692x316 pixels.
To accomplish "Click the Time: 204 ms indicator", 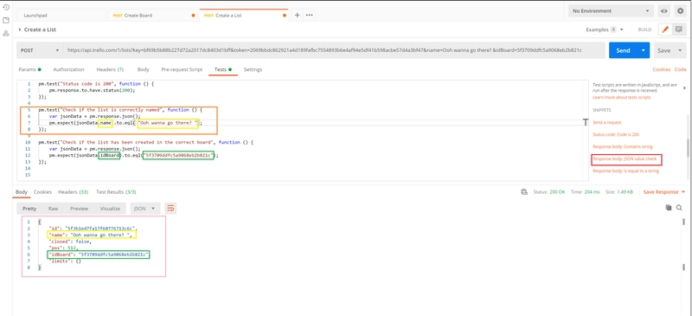I will coord(585,192).
